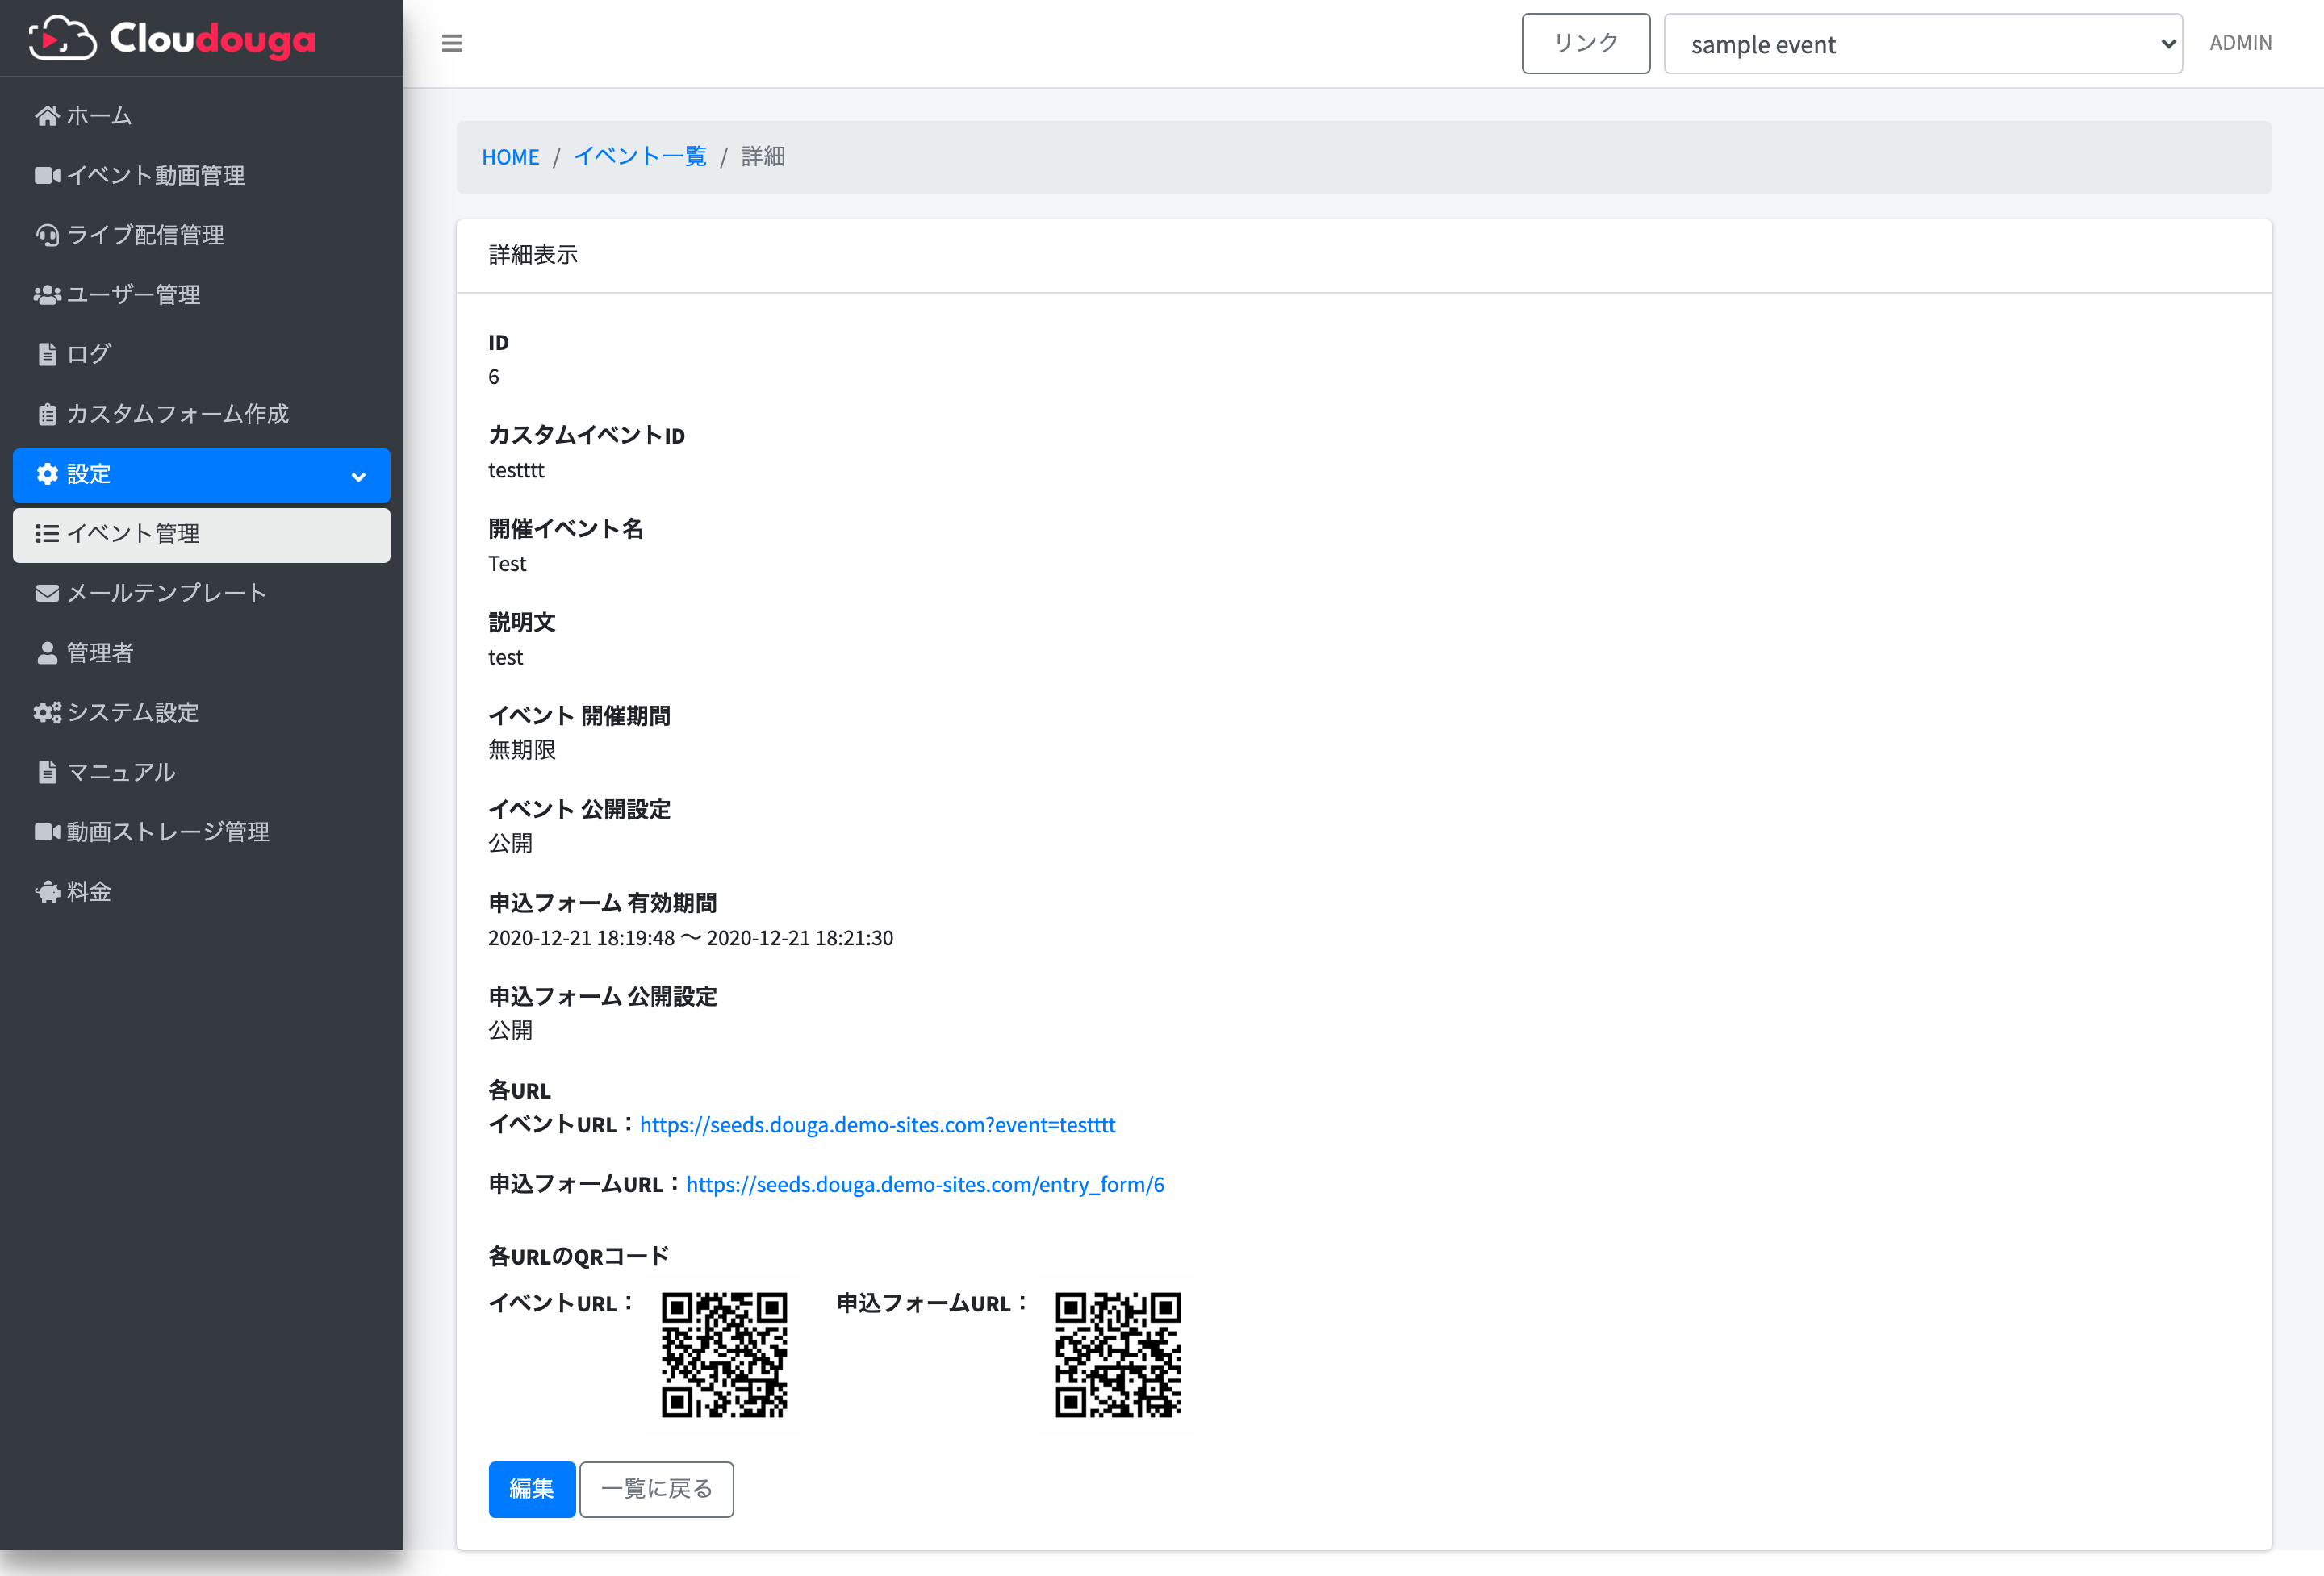Click the clipboard icon beside カスタムフォーム作成
Image resolution: width=2324 pixels, height=1576 pixels.
coord(47,415)
